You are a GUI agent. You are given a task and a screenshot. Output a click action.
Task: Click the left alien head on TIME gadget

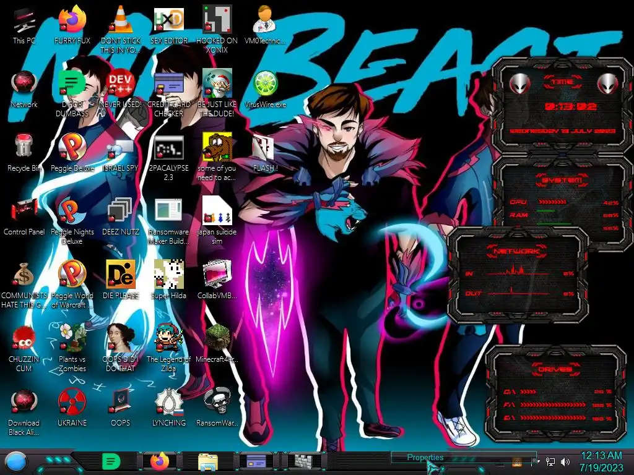pos(519,84)
